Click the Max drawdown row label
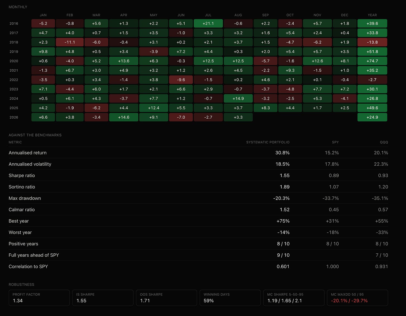The width and height of the screenshot is (406, 316). [x=25, y=198]
